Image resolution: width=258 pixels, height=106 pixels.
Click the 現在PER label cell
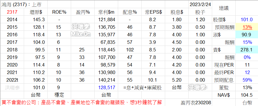(x=224, y=65)
